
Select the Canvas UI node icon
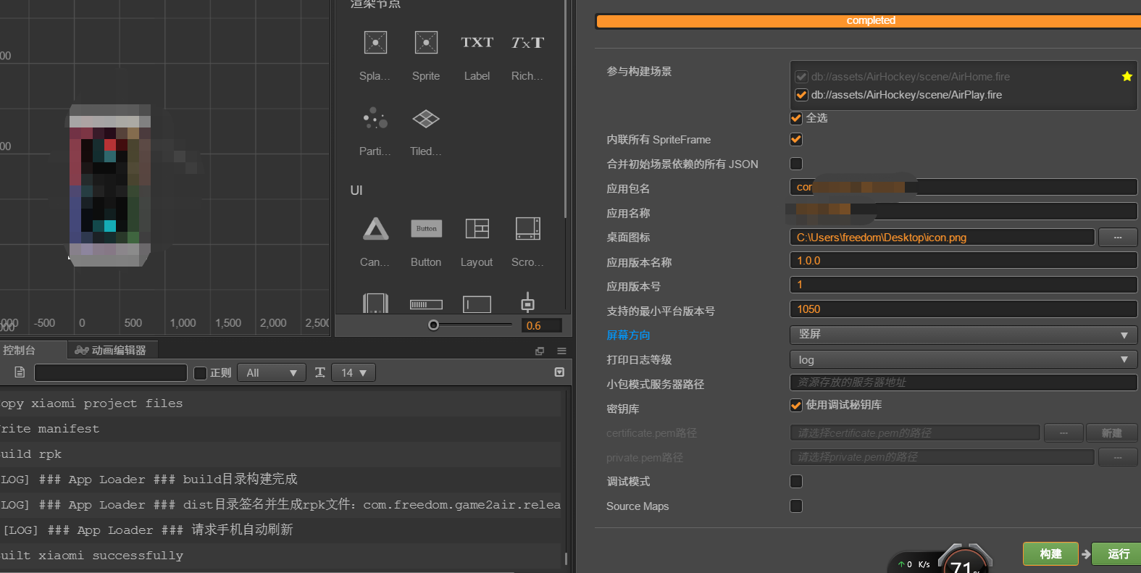375,229
